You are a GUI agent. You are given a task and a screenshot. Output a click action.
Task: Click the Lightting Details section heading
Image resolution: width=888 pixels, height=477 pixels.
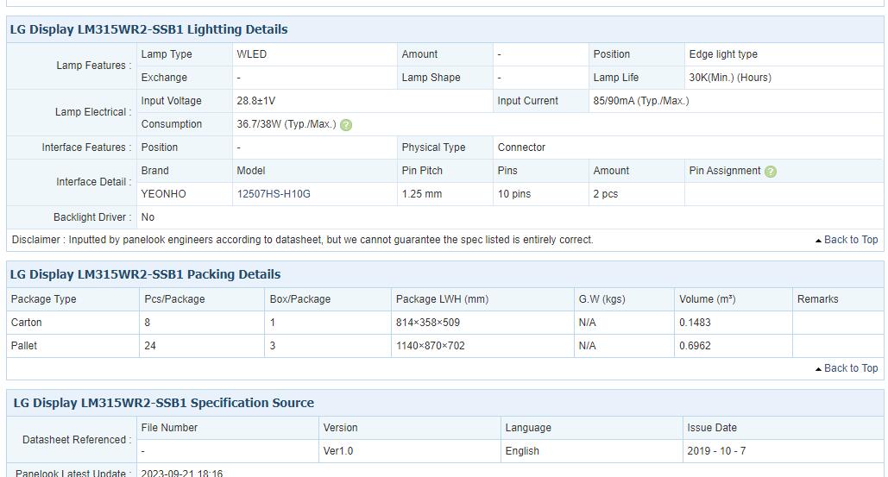tap(149, 29)
